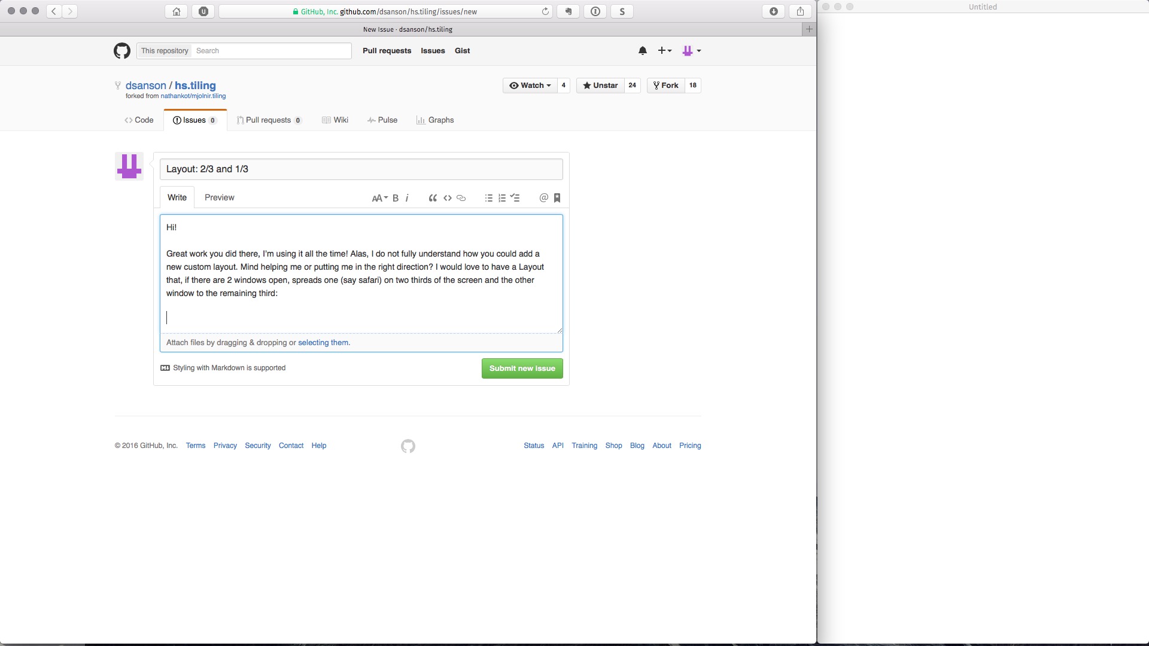Add a link using link icon
Screen dimensions: 1149x646
click(x=461, y=198)
